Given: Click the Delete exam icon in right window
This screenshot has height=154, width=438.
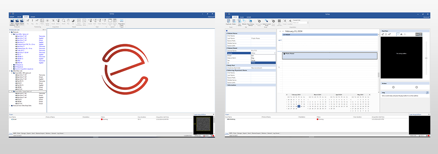Looking at the screenshot, I should [x=234, y=22].
